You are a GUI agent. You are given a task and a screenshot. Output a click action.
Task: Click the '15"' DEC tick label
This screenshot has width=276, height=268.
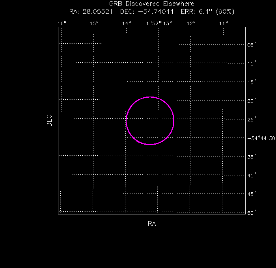[252, 82]
